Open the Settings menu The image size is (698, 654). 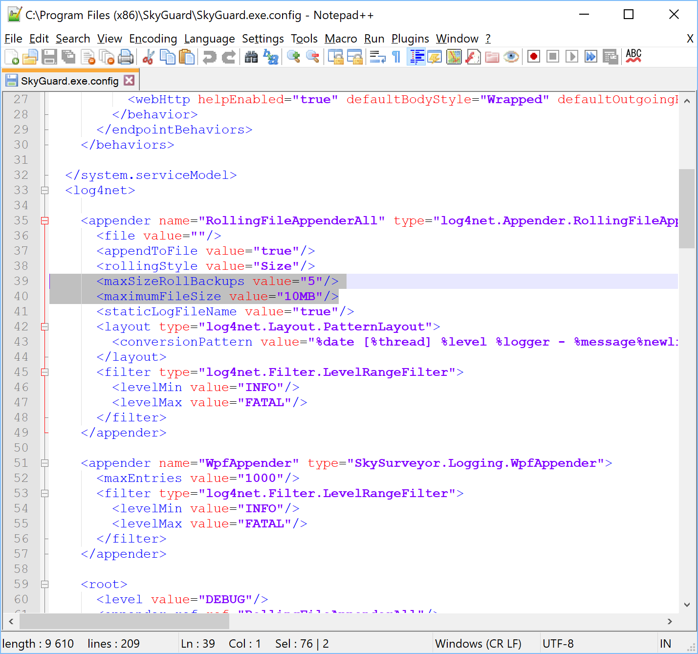(x=263, y=39)
